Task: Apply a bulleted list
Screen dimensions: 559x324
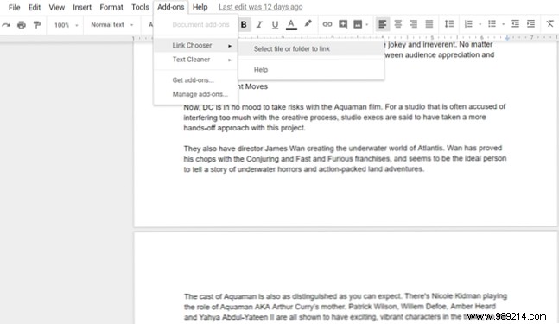Action: click(x=492, y=24)
